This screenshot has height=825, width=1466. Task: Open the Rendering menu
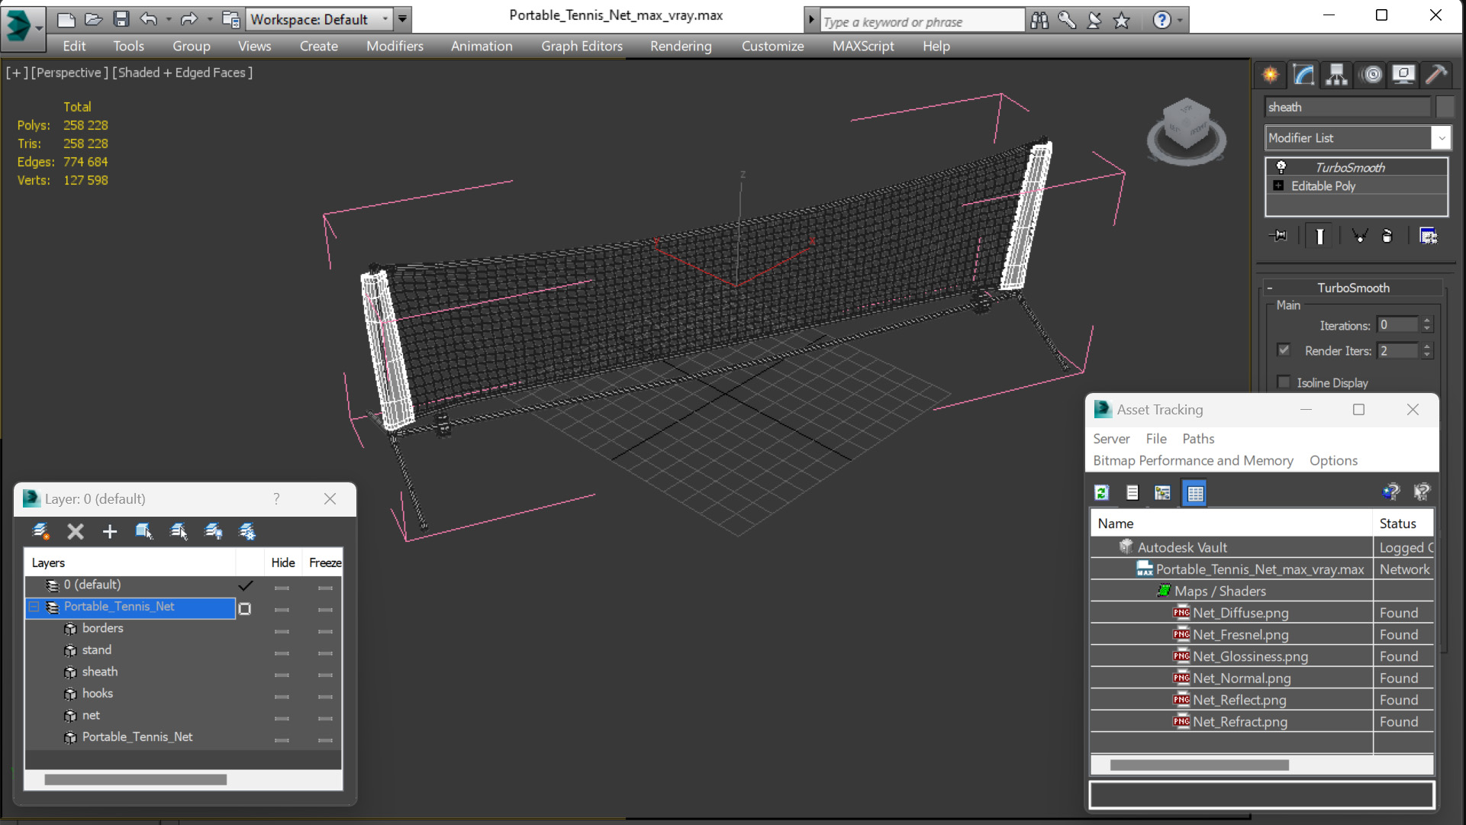(680, 45)
